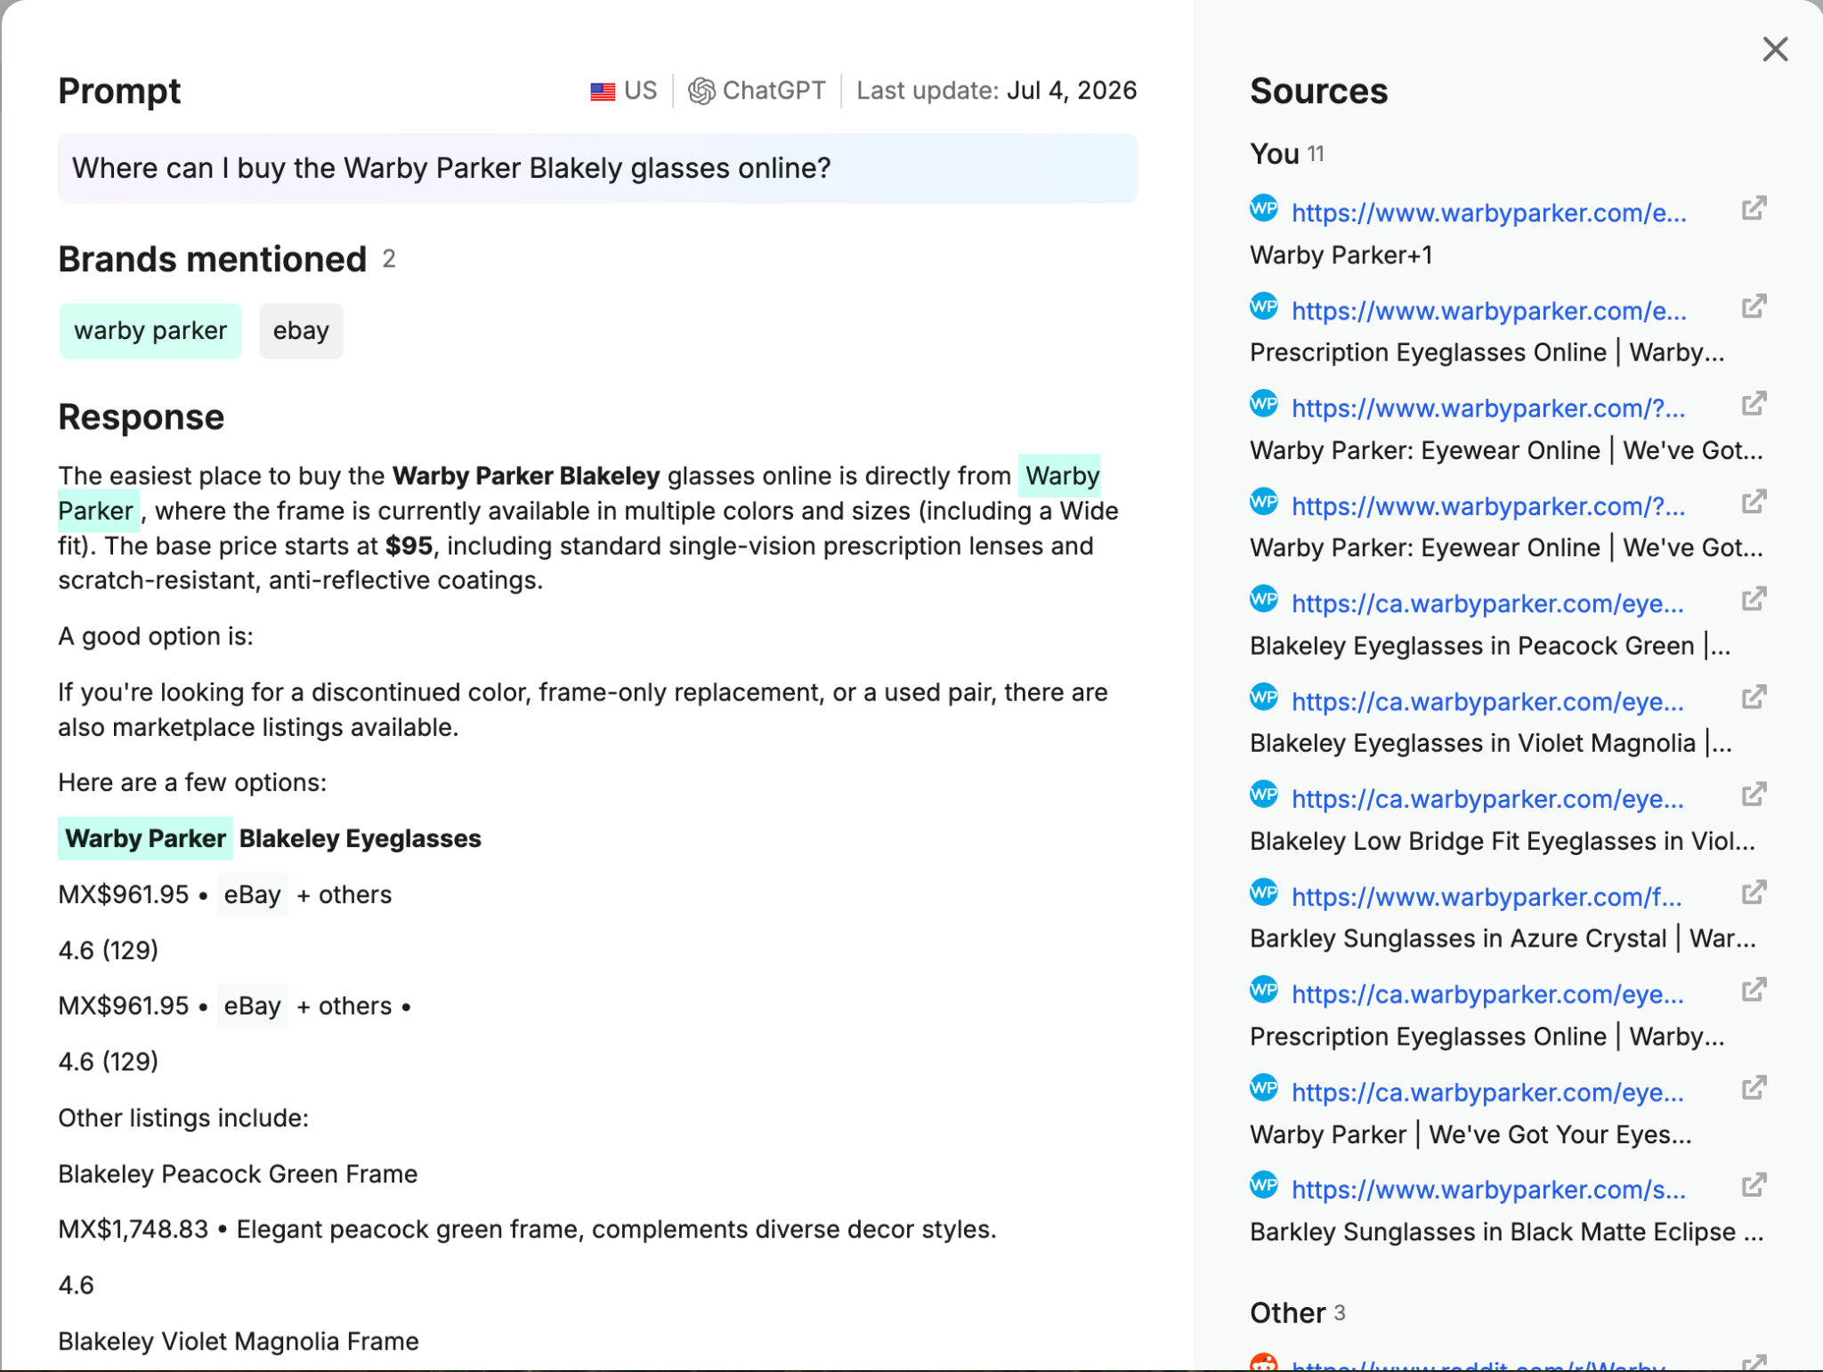Screen dimensions: 1823x1372
Task: Open external link icon for Peacock Green source
Action: pyautogui.click(x=1754, y=600)
